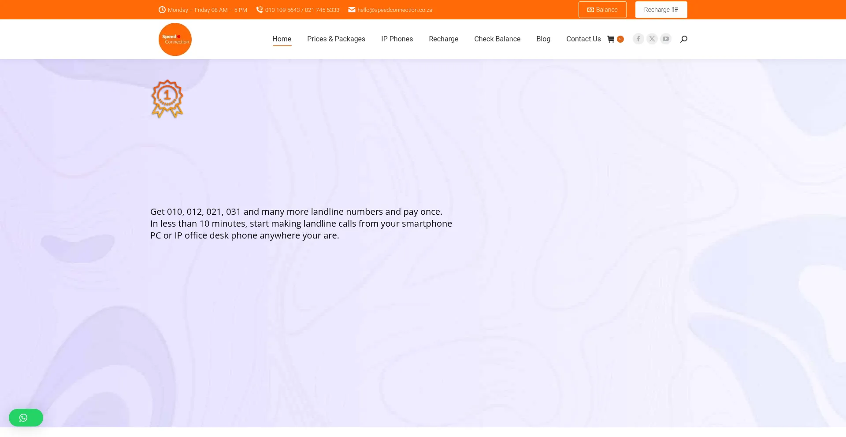This screenshot has width=846, height=437.
Task: Open Recharge in the navigation bar
Action: coord(443,39)
